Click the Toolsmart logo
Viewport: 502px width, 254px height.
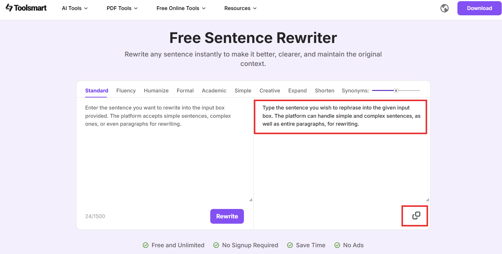(26, 8)
